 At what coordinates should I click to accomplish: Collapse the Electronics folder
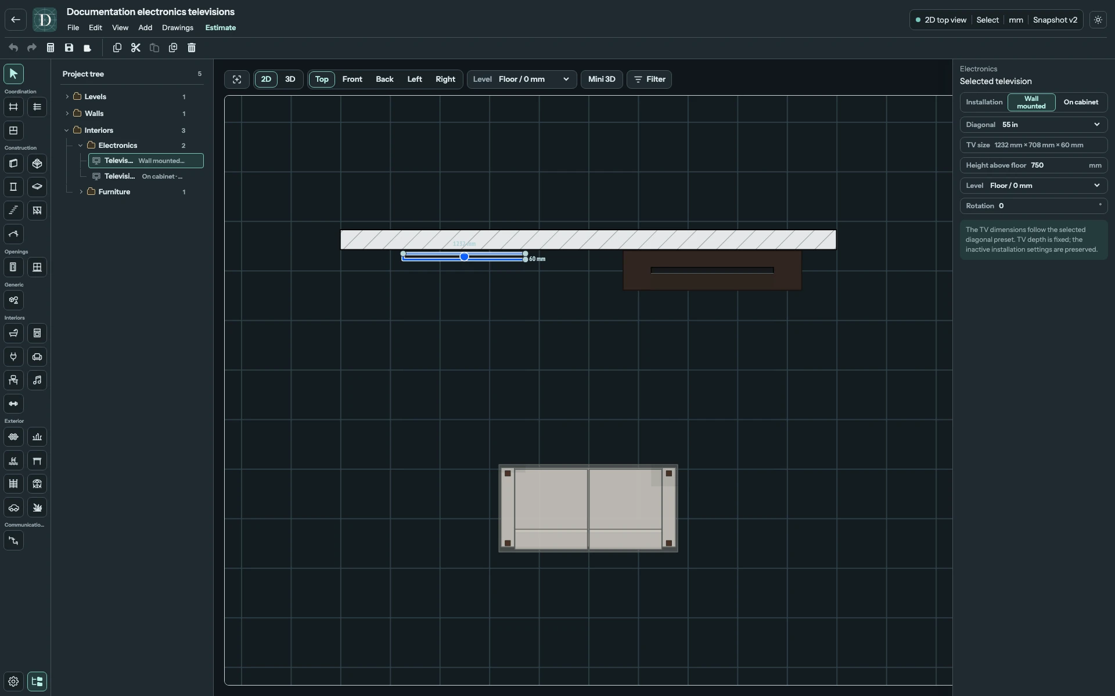[x=81, y=146]
